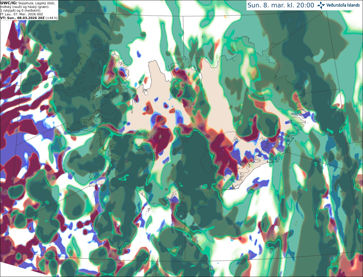Select the 'Veðurstofa Íslands' logo text
The image size is (363, 277).
343,5
